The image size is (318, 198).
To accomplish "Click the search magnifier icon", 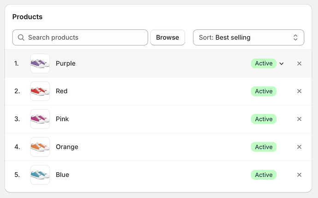I will (21, 38).
